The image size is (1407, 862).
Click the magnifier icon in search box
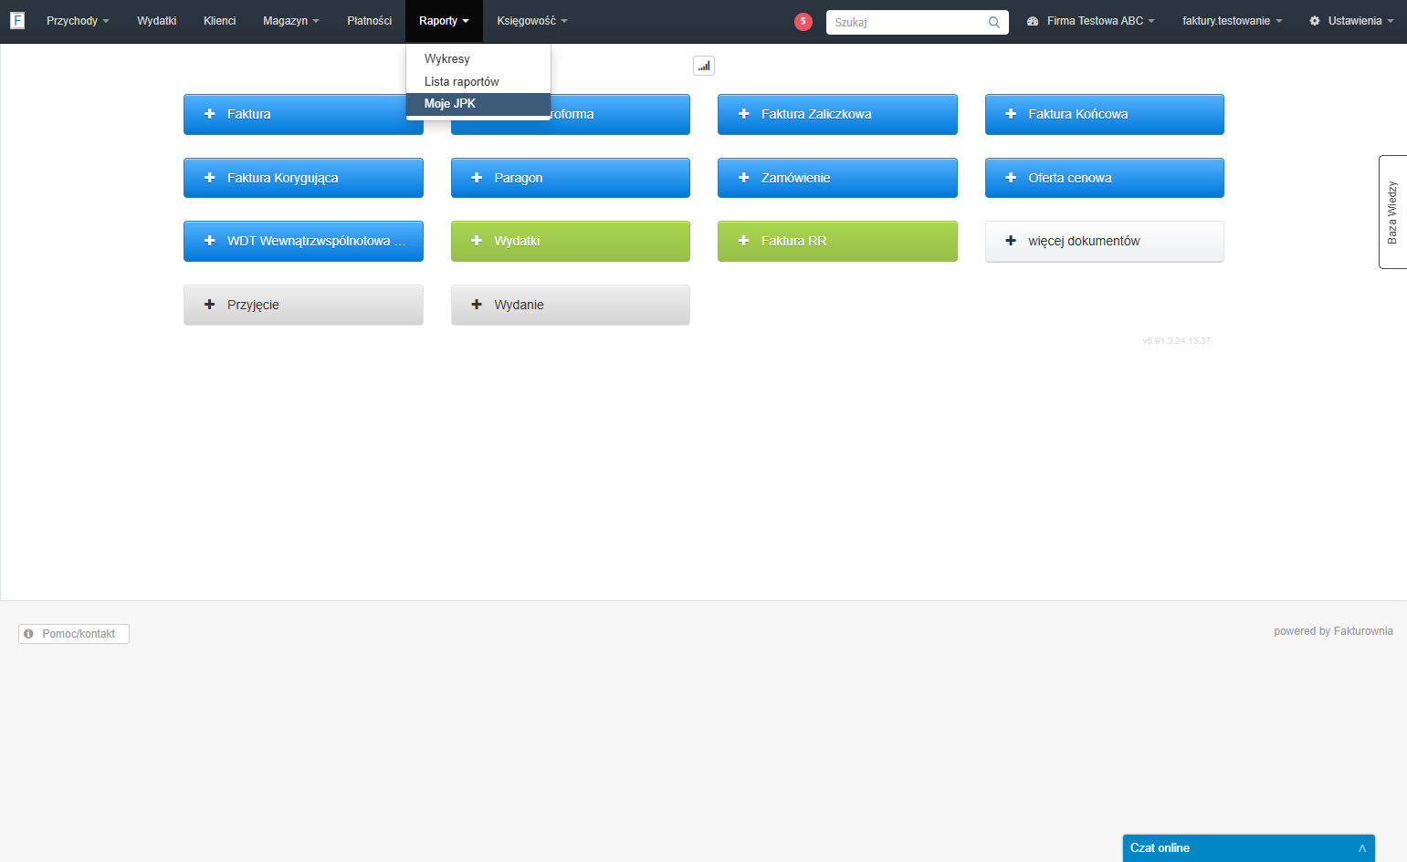point(994,22)
